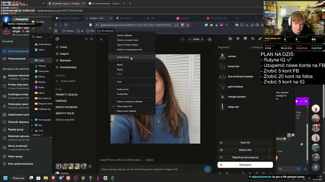Screen dimensions: 325x182
Task: Select the crop tool icon
Action: pyautogui.click(x=253, y=39)
